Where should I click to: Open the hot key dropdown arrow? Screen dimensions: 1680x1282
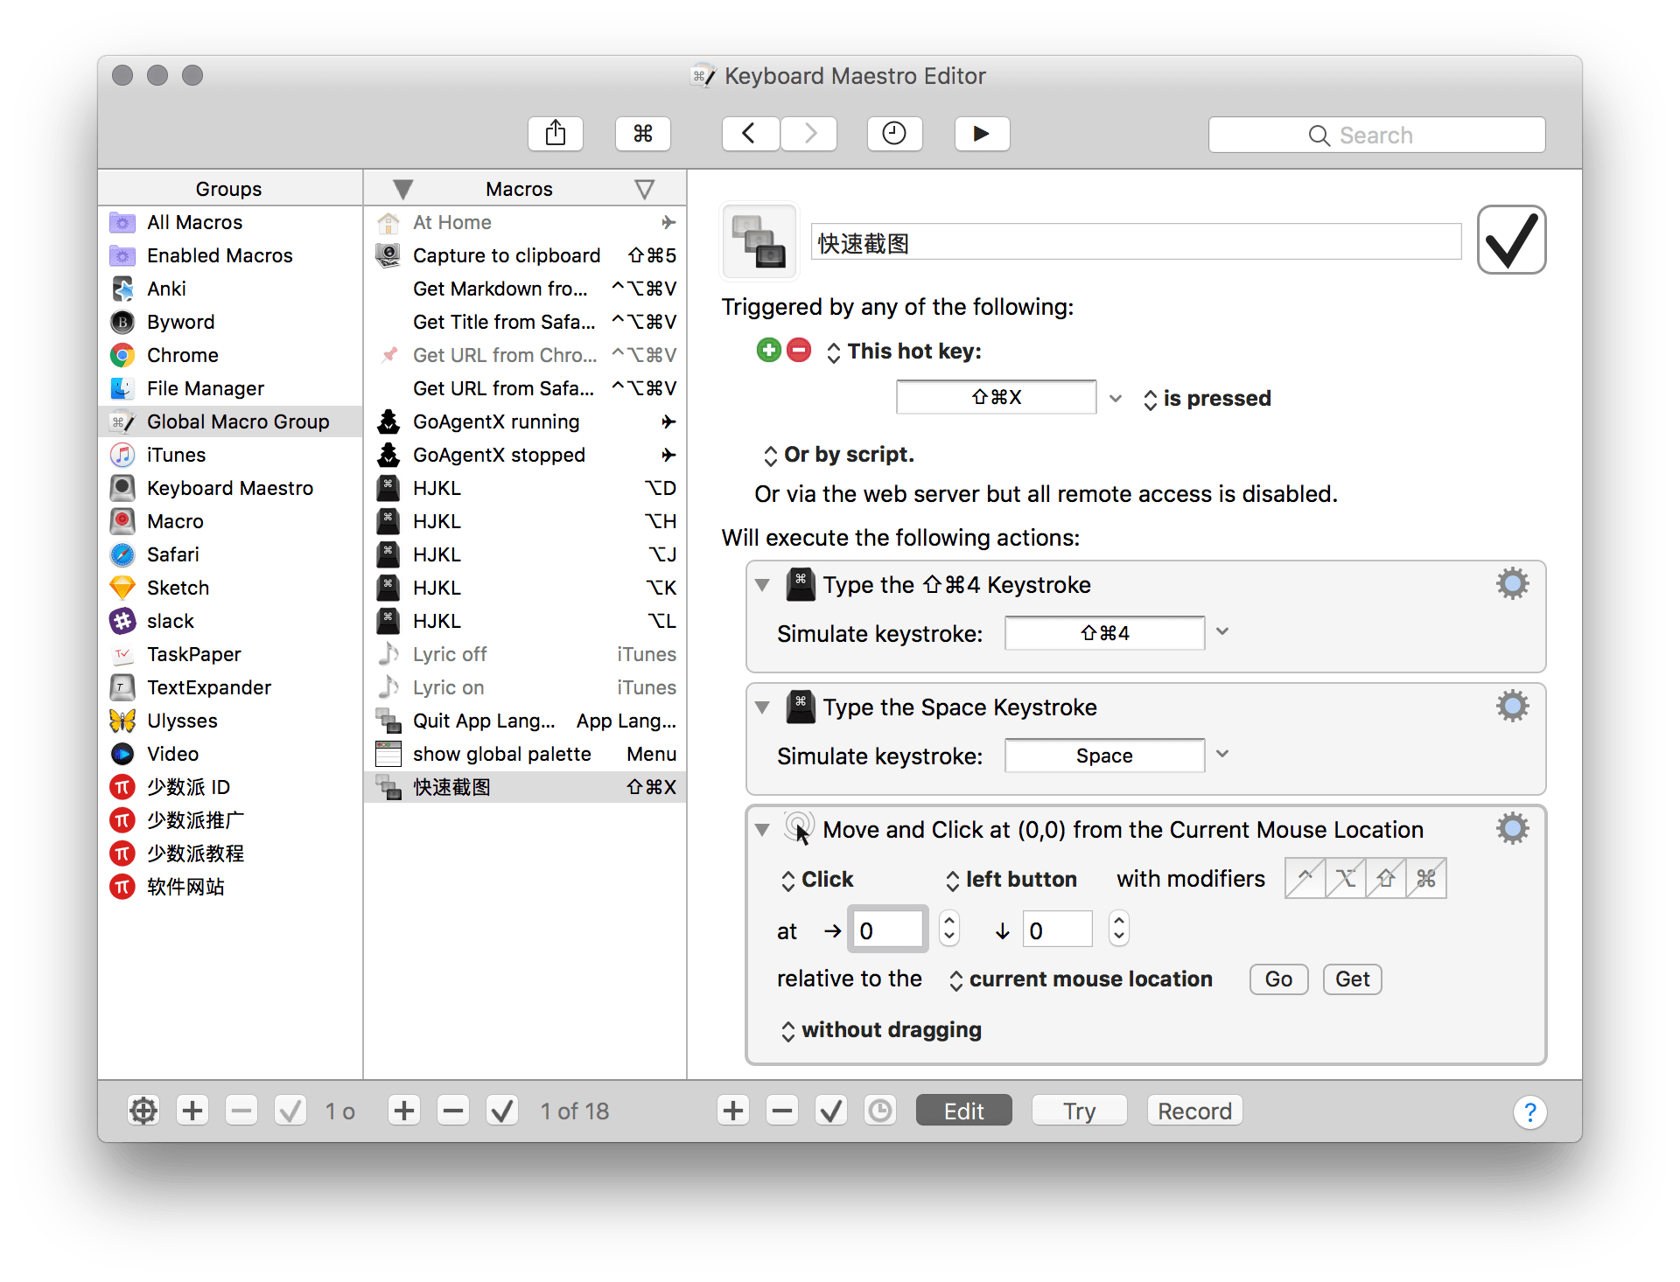tap(1116, 399)
